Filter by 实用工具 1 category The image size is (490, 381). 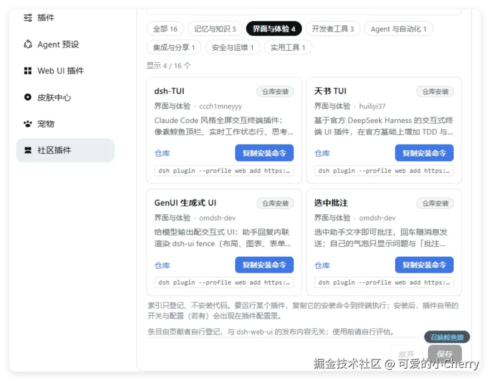[288, 48]
